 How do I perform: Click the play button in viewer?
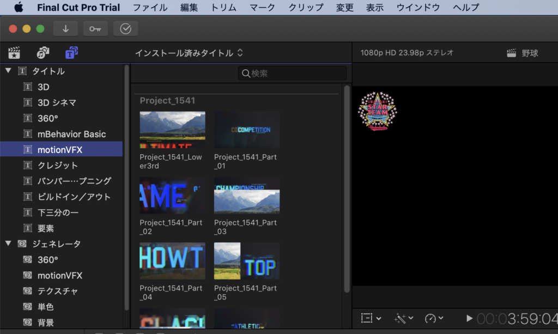[x=469, y=318]
